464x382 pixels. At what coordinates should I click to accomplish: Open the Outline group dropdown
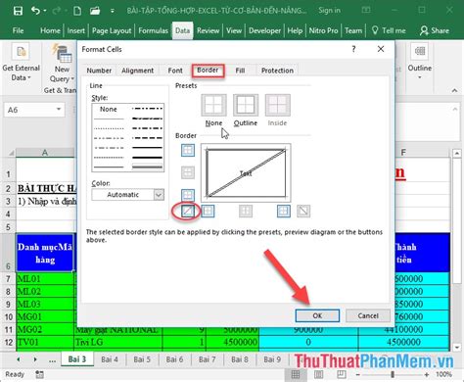420,63
